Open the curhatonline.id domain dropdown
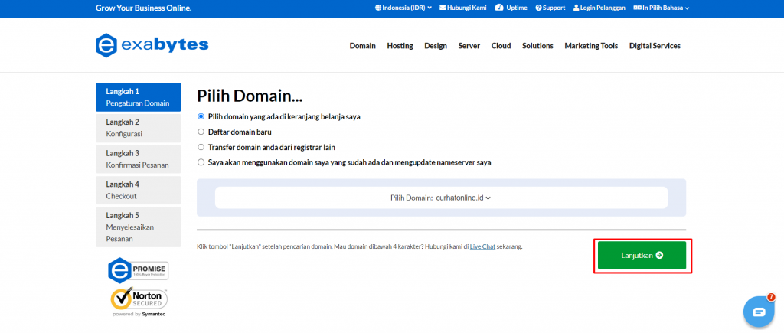Screen dimensions: 784x333 tap(463, 198)
